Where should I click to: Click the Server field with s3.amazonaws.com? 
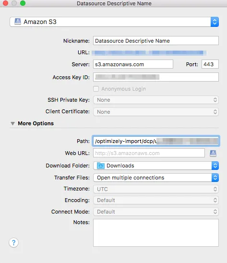point(133,64)
